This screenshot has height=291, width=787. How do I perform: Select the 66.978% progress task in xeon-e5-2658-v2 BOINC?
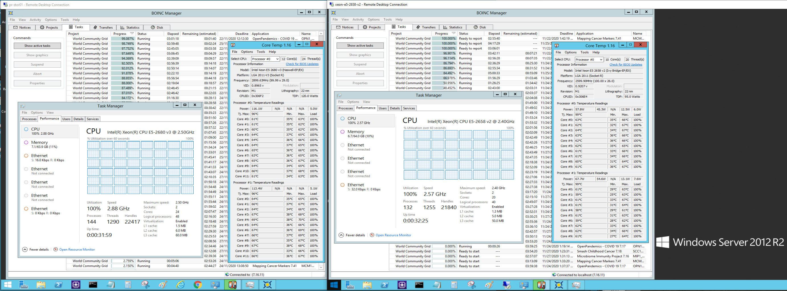click(x=470, y=78)
